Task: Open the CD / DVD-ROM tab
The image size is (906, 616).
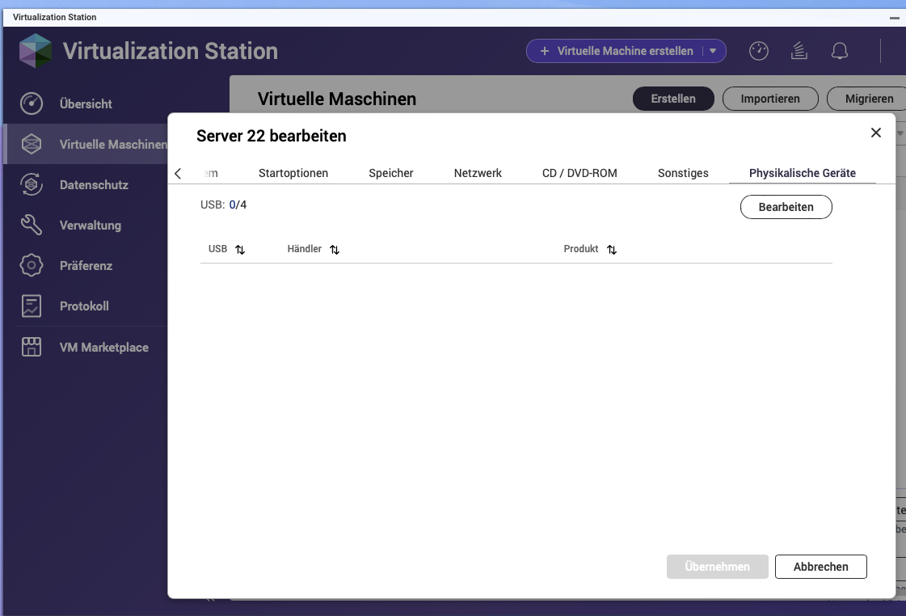Action: tap(579, 173)
